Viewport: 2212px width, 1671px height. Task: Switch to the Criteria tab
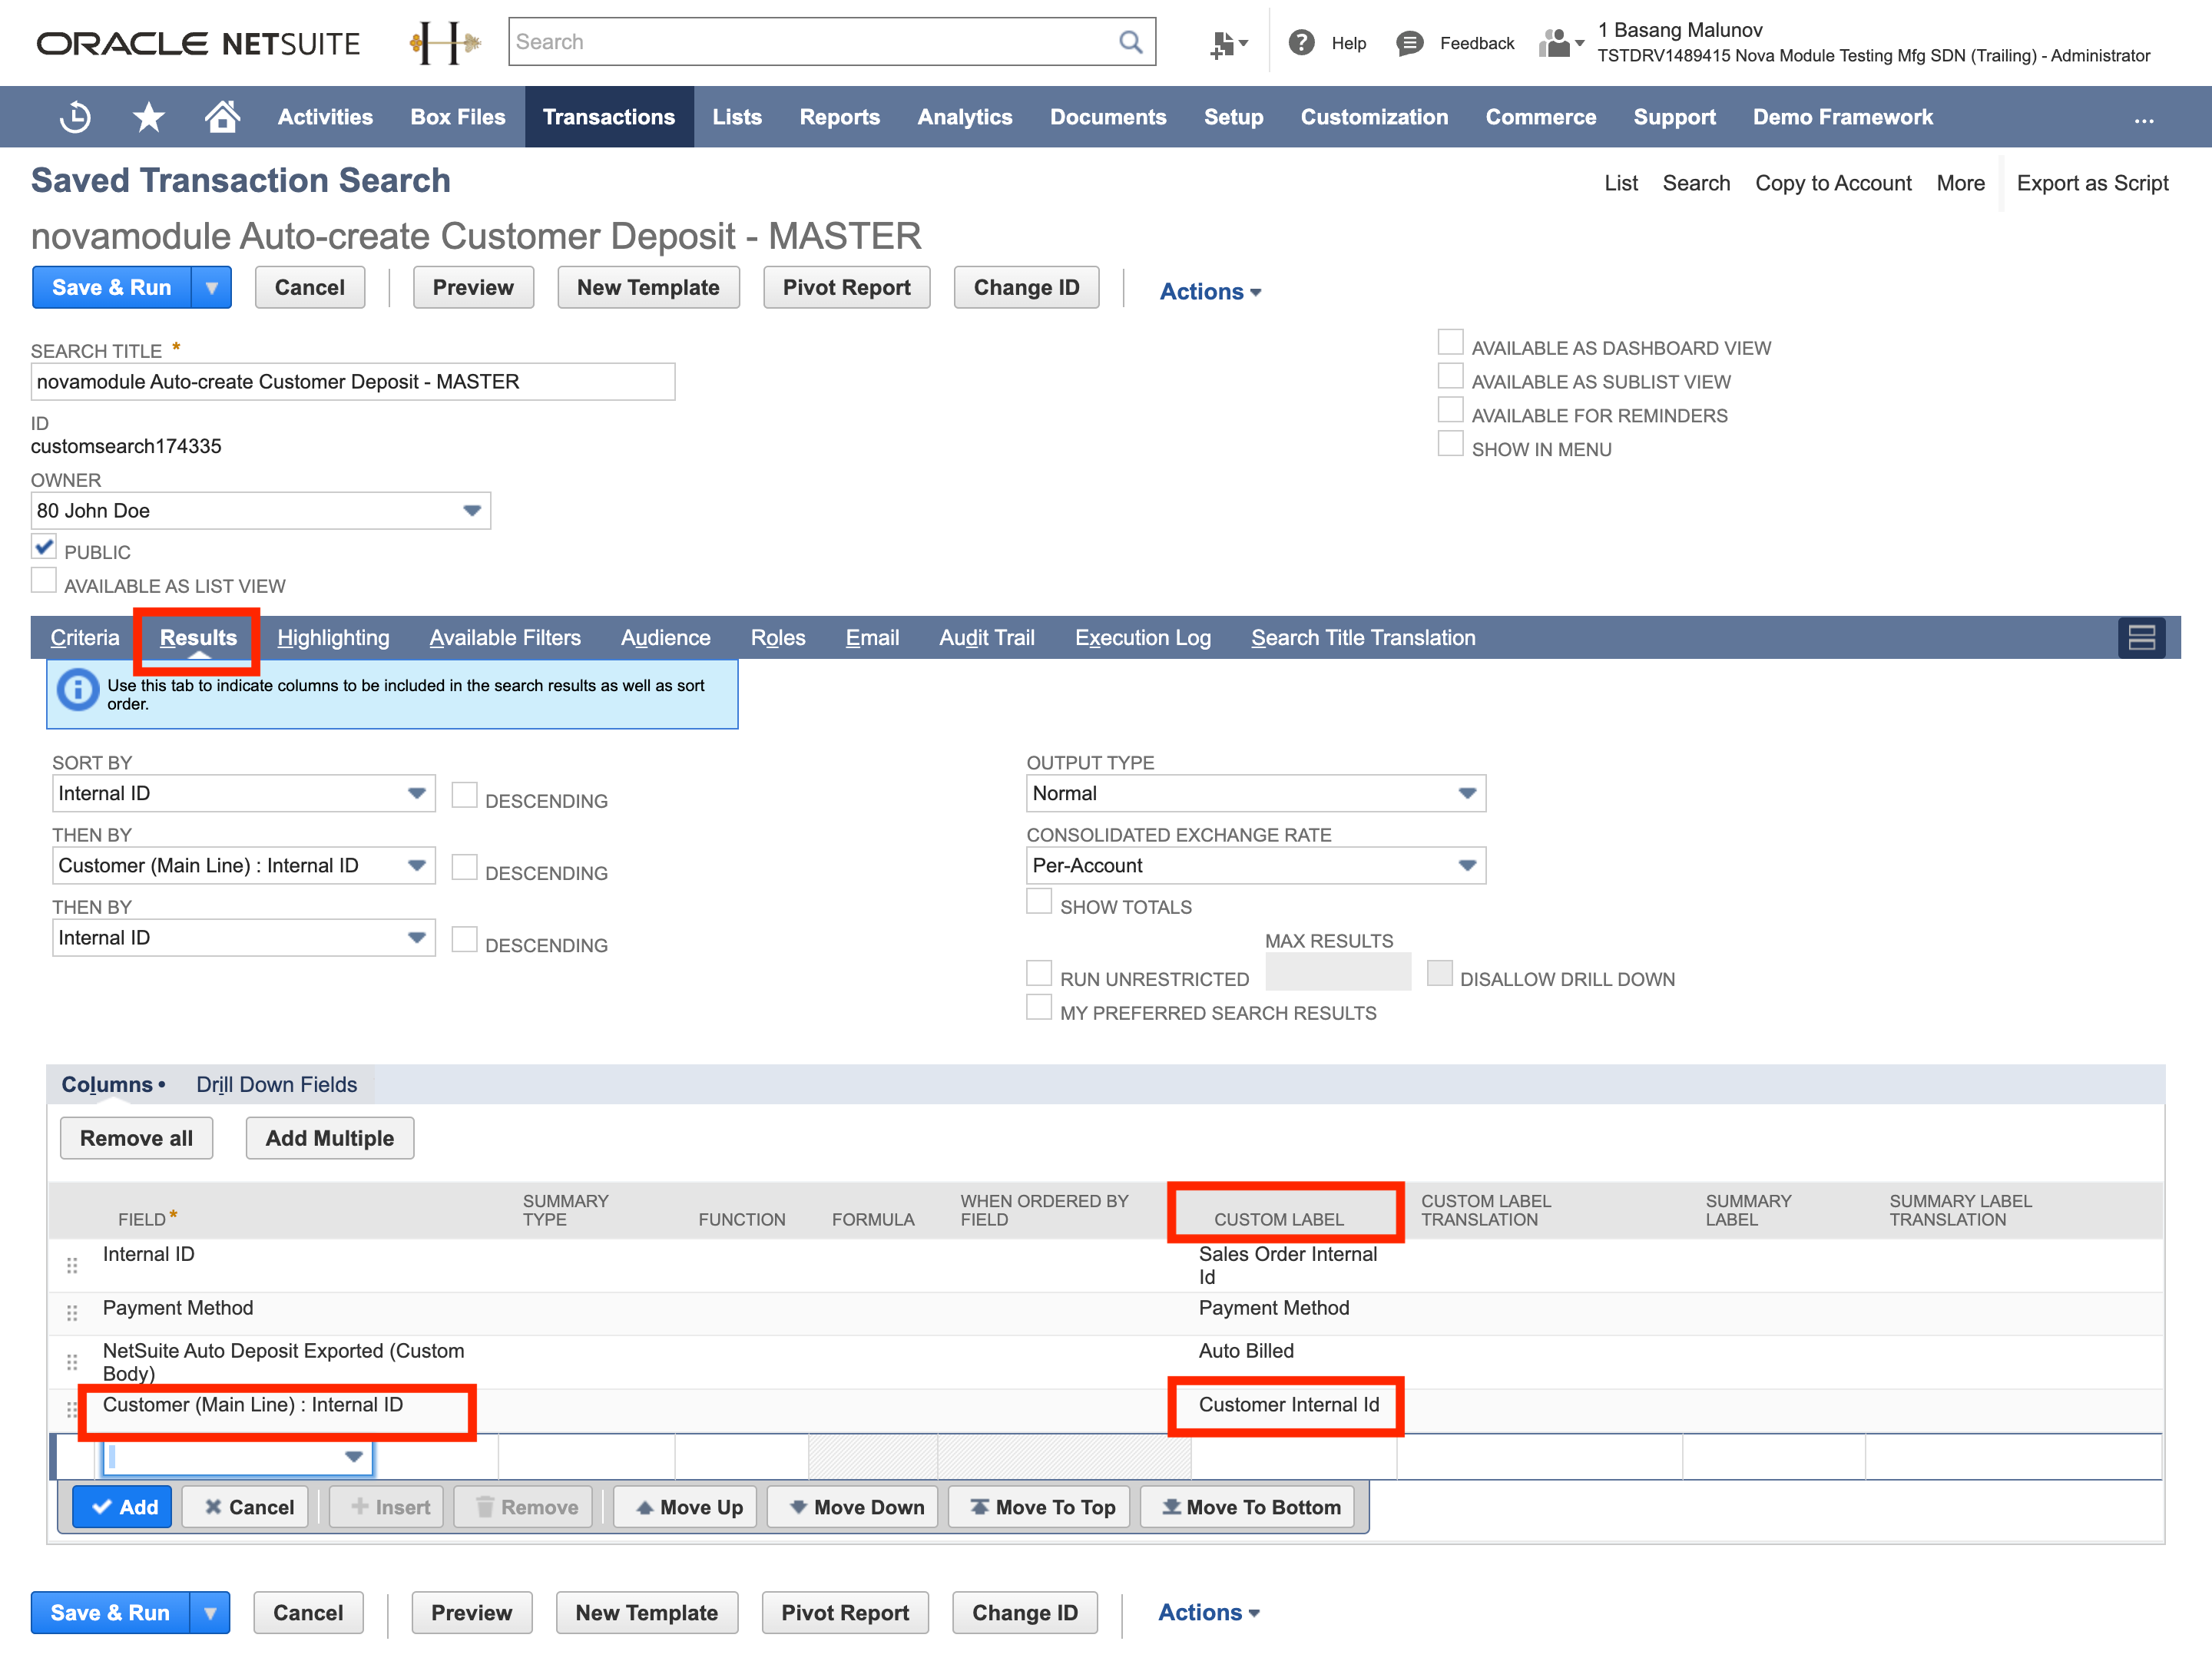(x=85, y=638)
